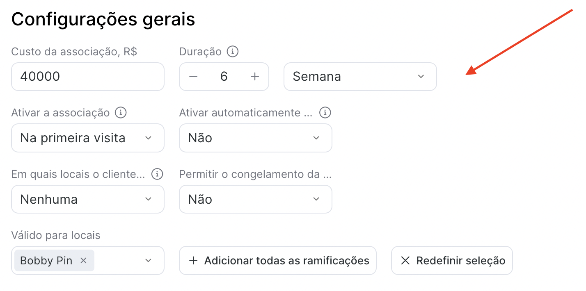Screen dimensions: 586x291
Task: Expand the Ativar automaticamente Não dropdown
Action: [x=256, y=138]
